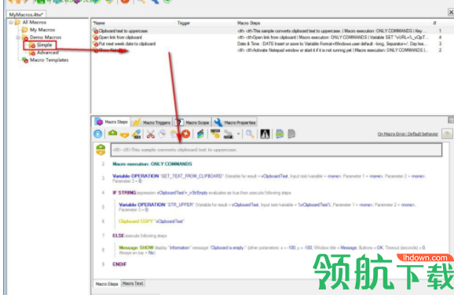454x295 pixels.
Task: Click the Macro Templates tree icon
Action: 25,60
